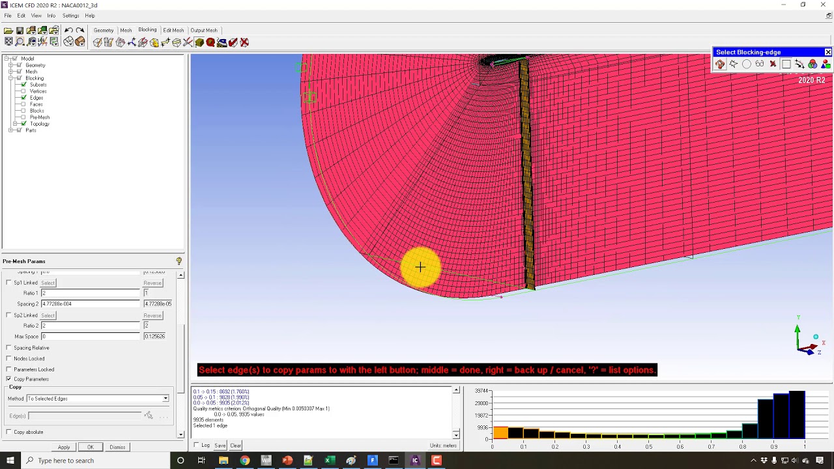Click the Fit Window view icon
Image resolution: width=834 pixels, height=469 pixels.
[x=8, y=42]
